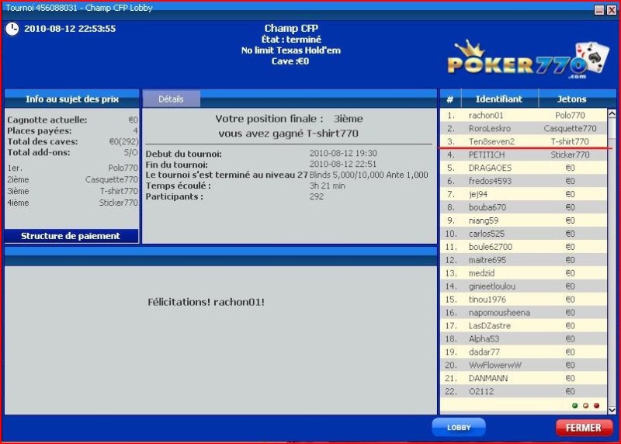Screen dimensions: 621x444
Task: Click the FERMER button
Action: coord(584,428)
